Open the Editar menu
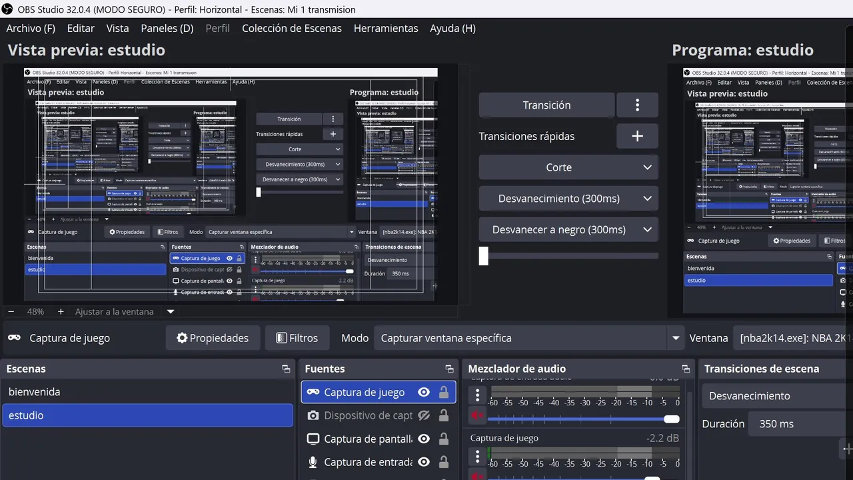 pyautogui.click(x=81, y=28)
